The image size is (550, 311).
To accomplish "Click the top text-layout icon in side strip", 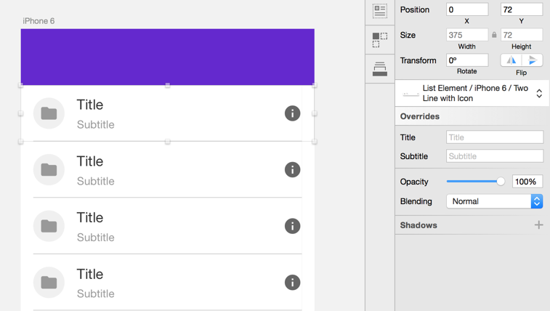I will point(379,11).
